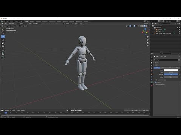Viewport: 181px width, 135px height.
Task: Set light type to Sun
Action: point(163,68)
